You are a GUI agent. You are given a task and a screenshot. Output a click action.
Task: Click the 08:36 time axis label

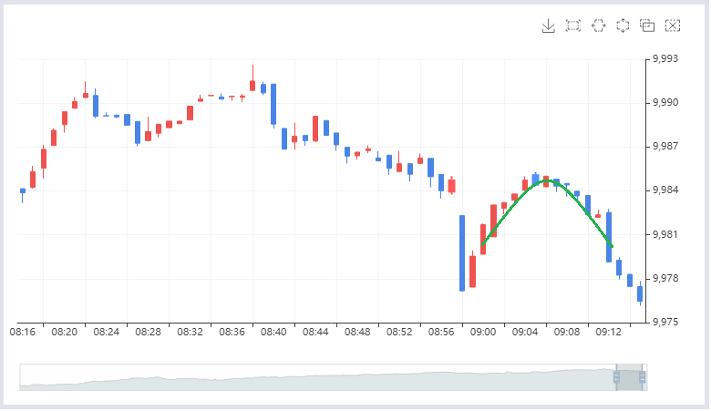(232, 332)
